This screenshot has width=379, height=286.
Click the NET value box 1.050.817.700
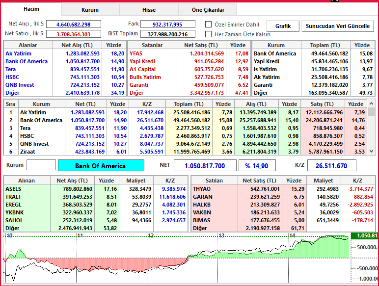(205, 166)
